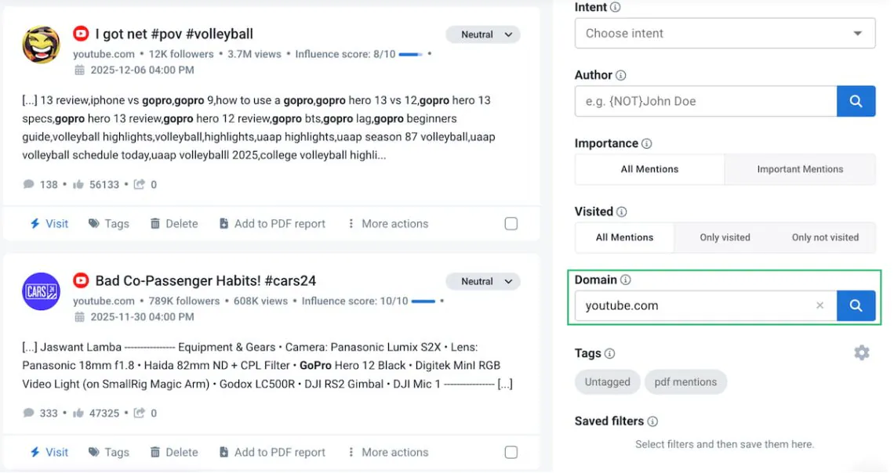Clear the Domain field with the X icon
Screen dimensions: 894x473
819,305
